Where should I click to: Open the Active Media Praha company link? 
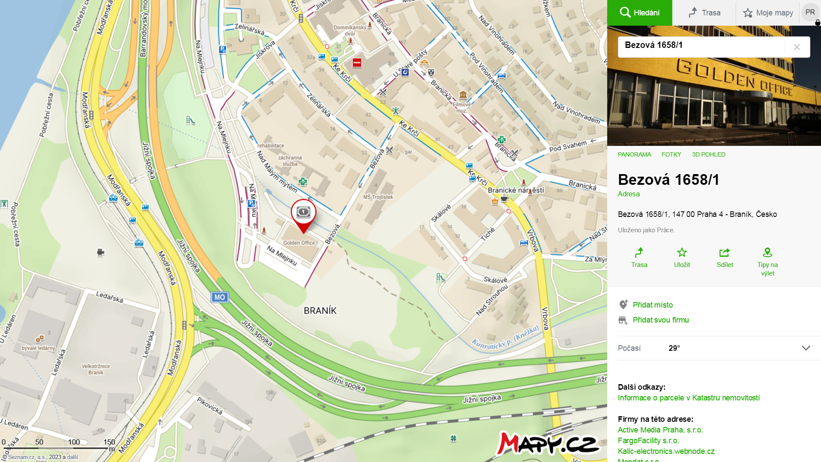660,430
